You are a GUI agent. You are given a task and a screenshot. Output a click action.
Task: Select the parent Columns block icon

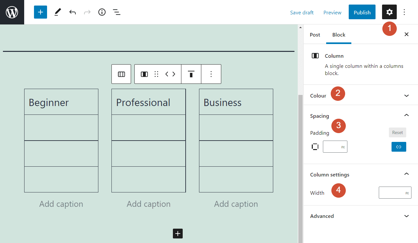coord(121,74)
